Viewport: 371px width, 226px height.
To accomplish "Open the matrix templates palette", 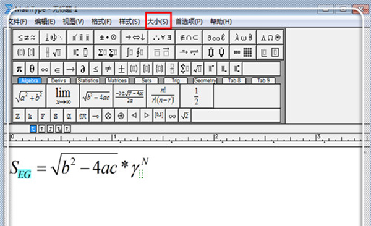I will coord(243,52).
